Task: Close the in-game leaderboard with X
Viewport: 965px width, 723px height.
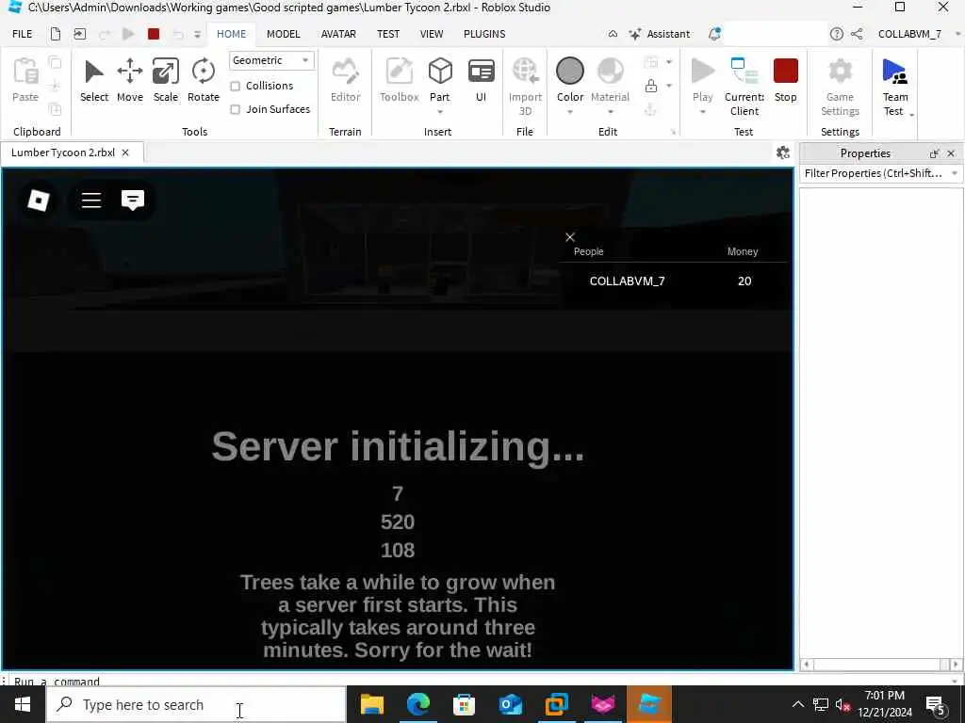Action: point(570,237)
